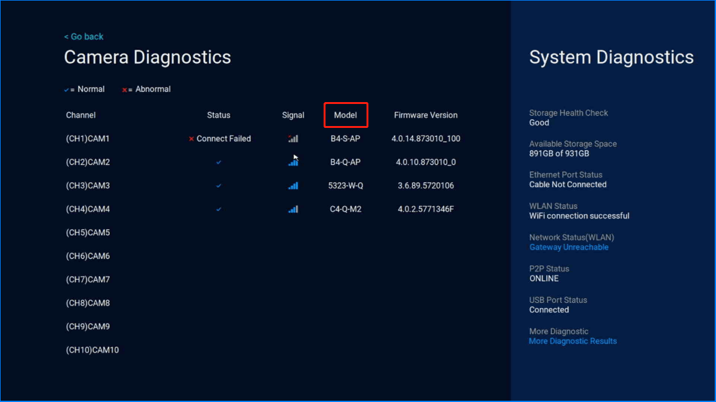Select the (CH5)CAM5 channel entry
This screenshot has height=402, width=716.
tap(88, 233)
